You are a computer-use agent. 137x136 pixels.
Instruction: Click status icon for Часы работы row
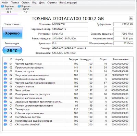tap(5, 90)
